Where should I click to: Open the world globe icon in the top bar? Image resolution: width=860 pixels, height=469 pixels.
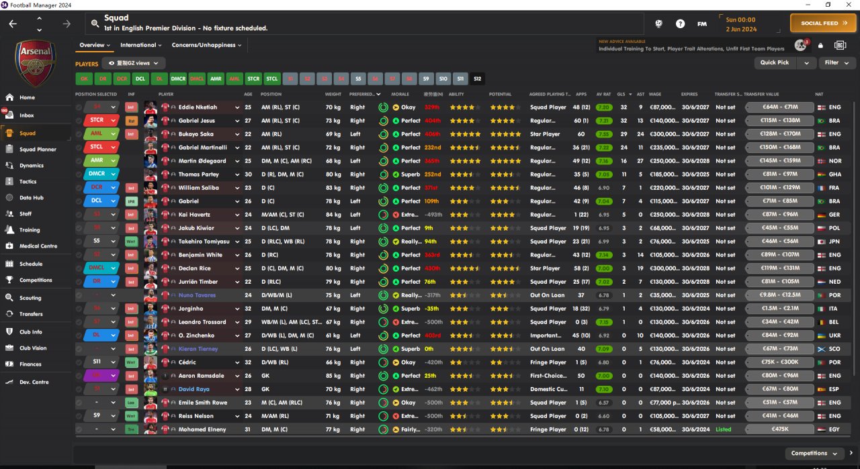click(x=659, y=23)
